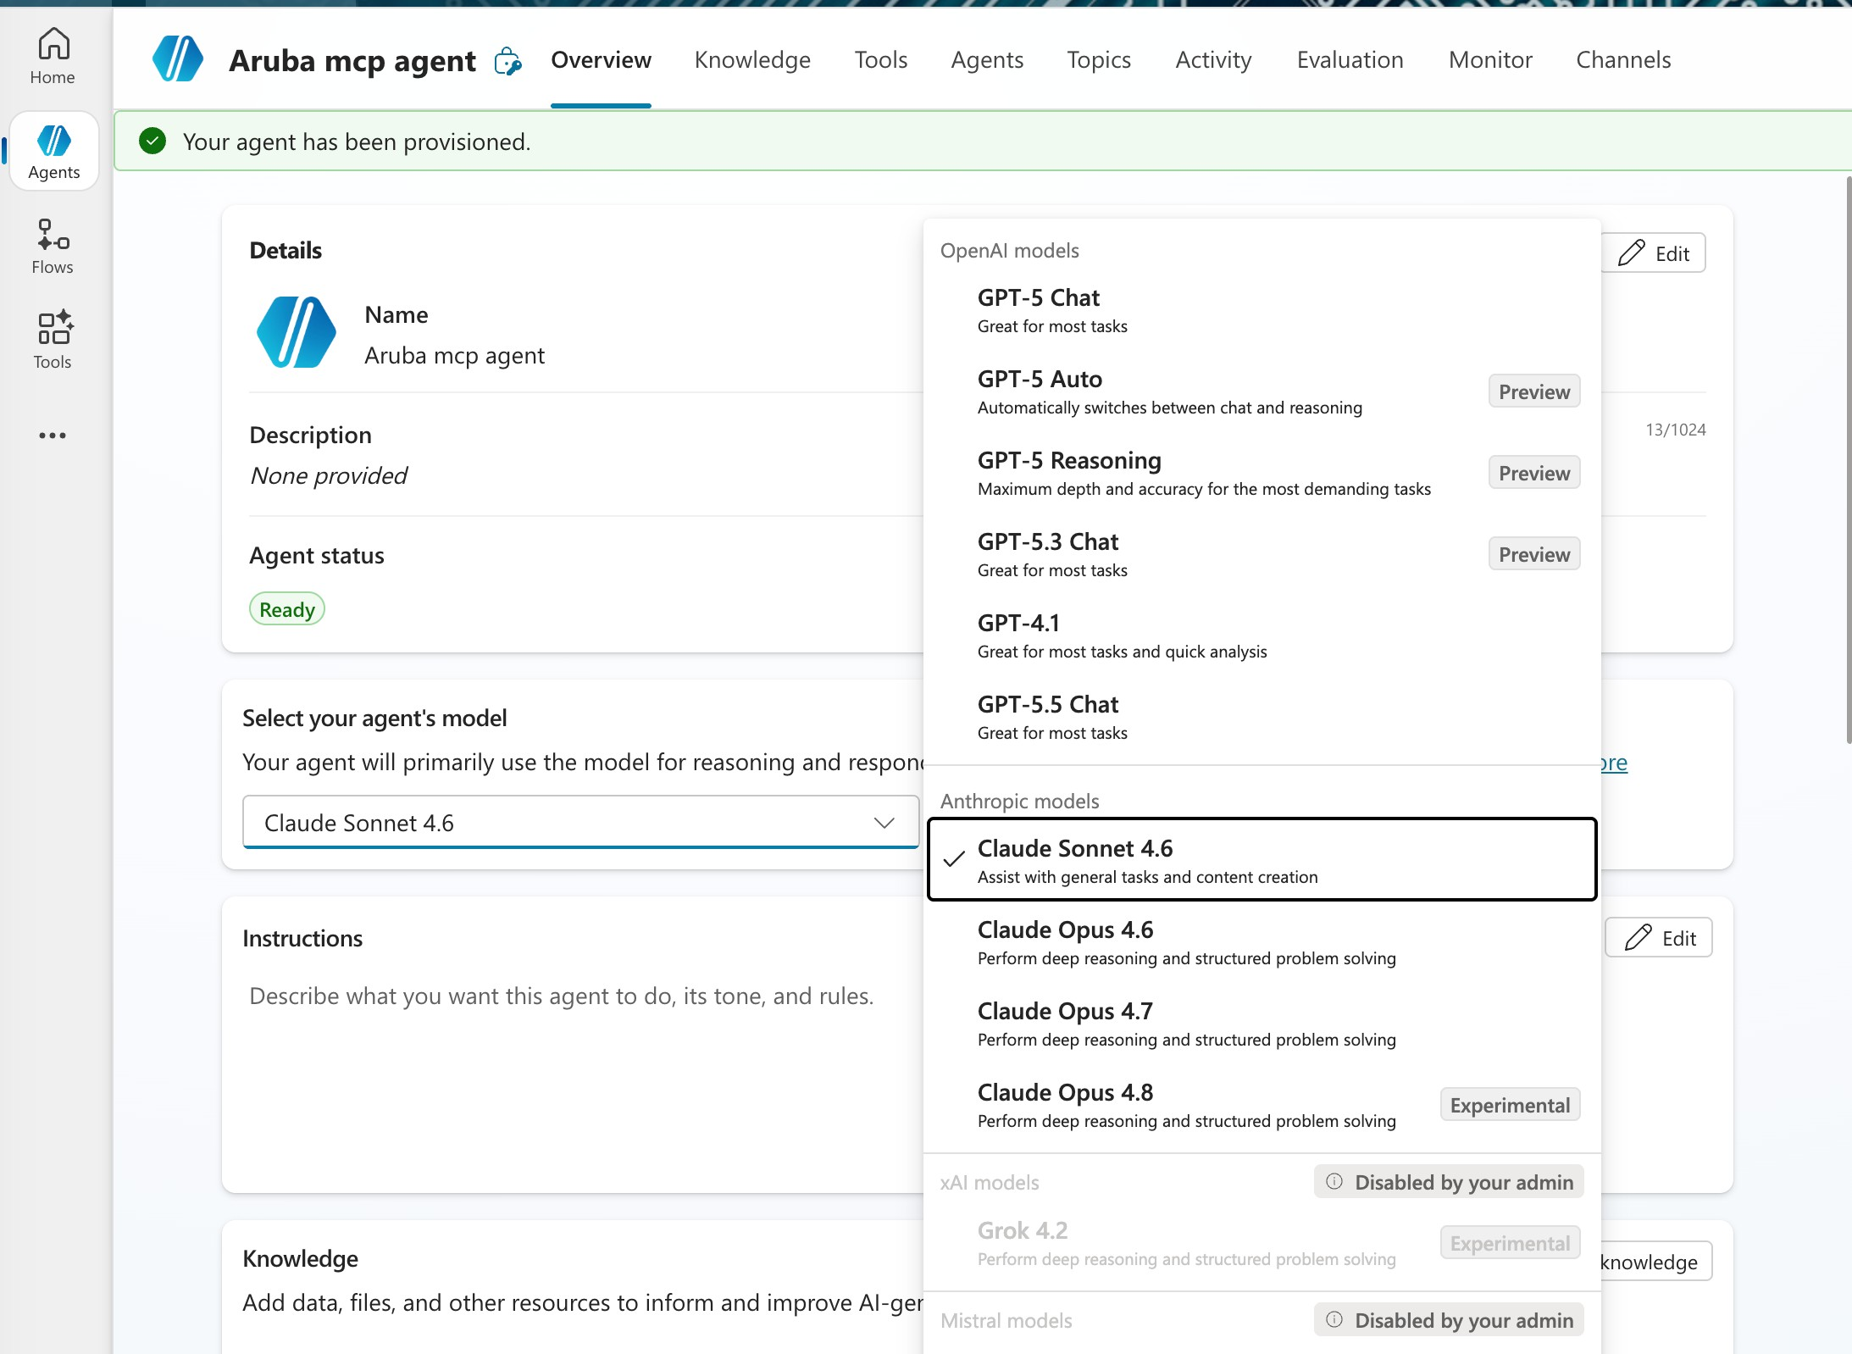Click the xAI 'Disabled by your admin' badge
The width and height of the screenshot is (1852, 1354).
pyautogui.click(x=1449, y=1181)
